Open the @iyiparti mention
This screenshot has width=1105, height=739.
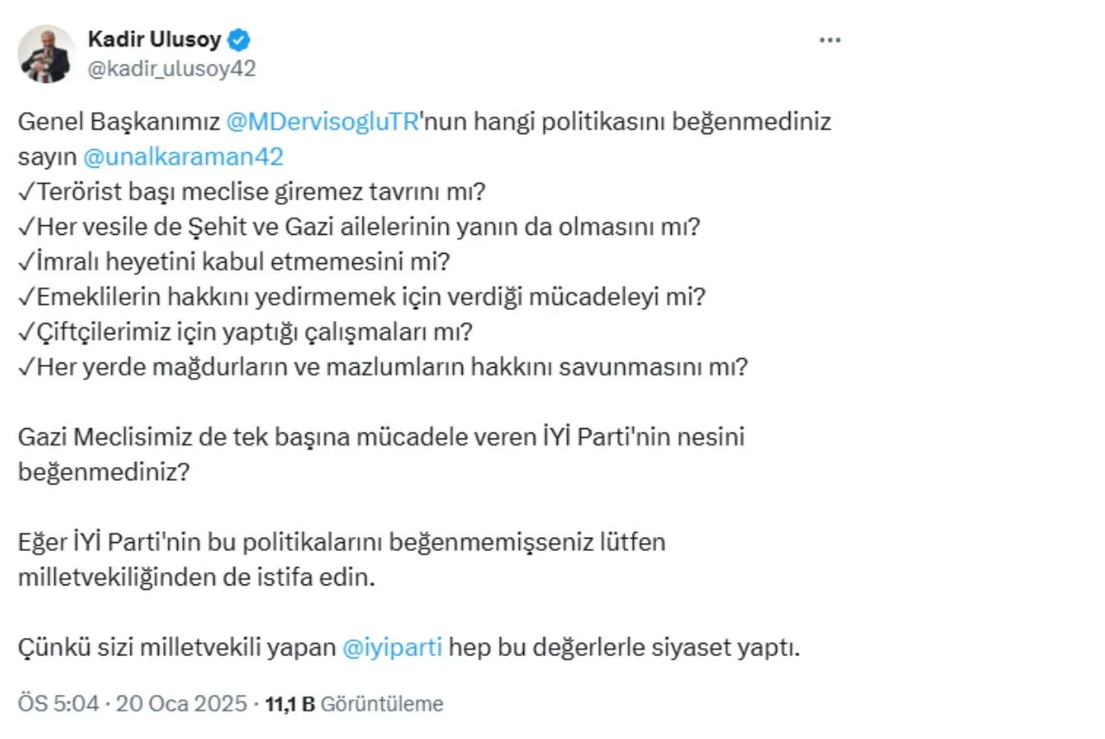pyautogui.click(x=393, y=647)
